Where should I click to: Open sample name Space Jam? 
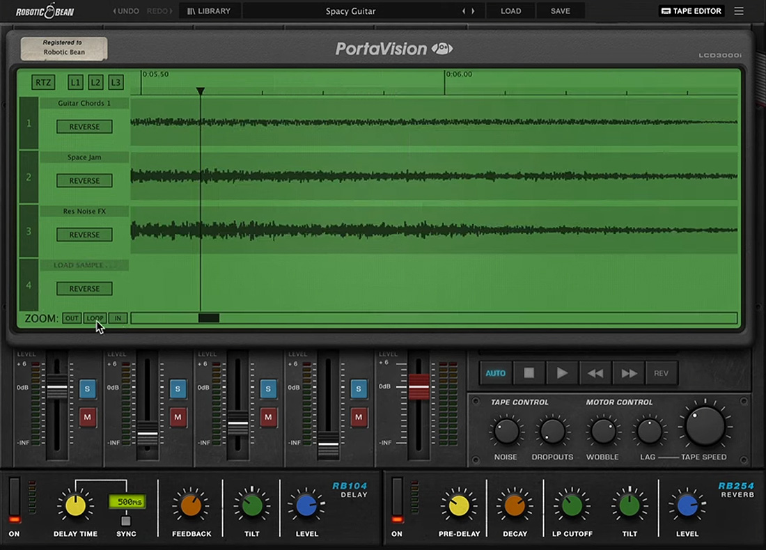[x=84, y=157]
